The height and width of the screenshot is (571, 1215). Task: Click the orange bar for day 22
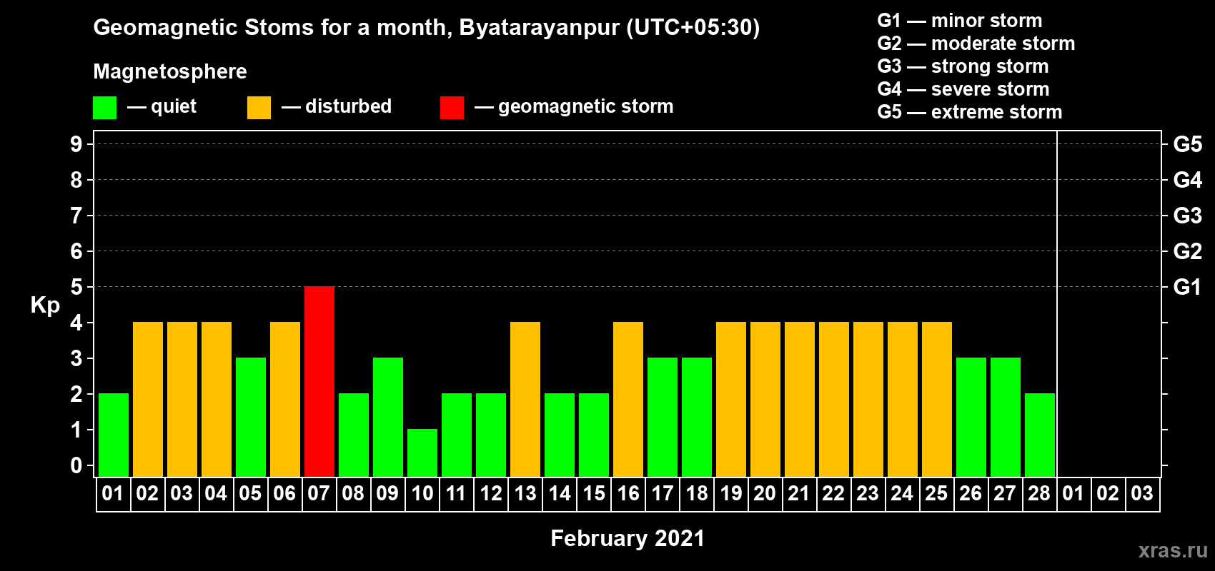(834, 399)
